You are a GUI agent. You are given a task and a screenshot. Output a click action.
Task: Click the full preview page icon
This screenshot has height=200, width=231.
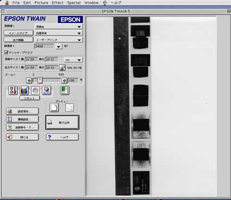point(54,108)
